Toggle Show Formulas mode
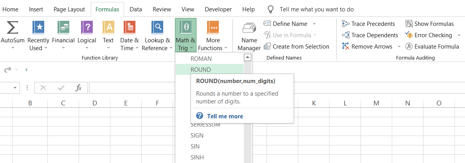The width and height of the screenshot is (465, 163). 429,24
